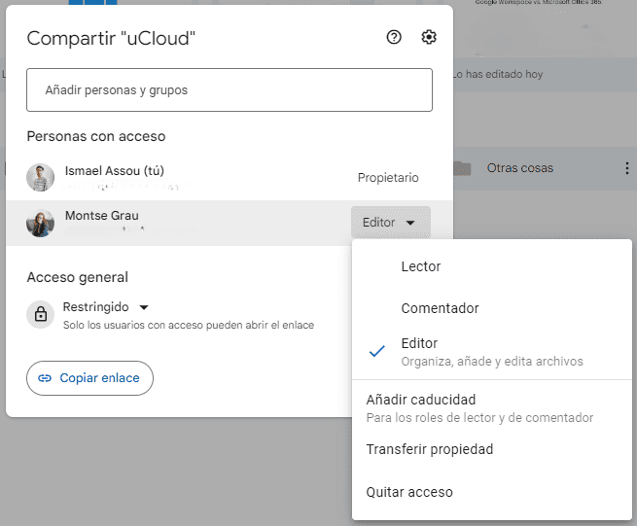Viewport: 637px width, 526px height.
Task: Click the Otras cosas folder icon
Action: pyautogui.click(x=462, y=168)
